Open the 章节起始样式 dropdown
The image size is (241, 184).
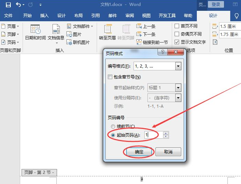click(x=178, y=88)
